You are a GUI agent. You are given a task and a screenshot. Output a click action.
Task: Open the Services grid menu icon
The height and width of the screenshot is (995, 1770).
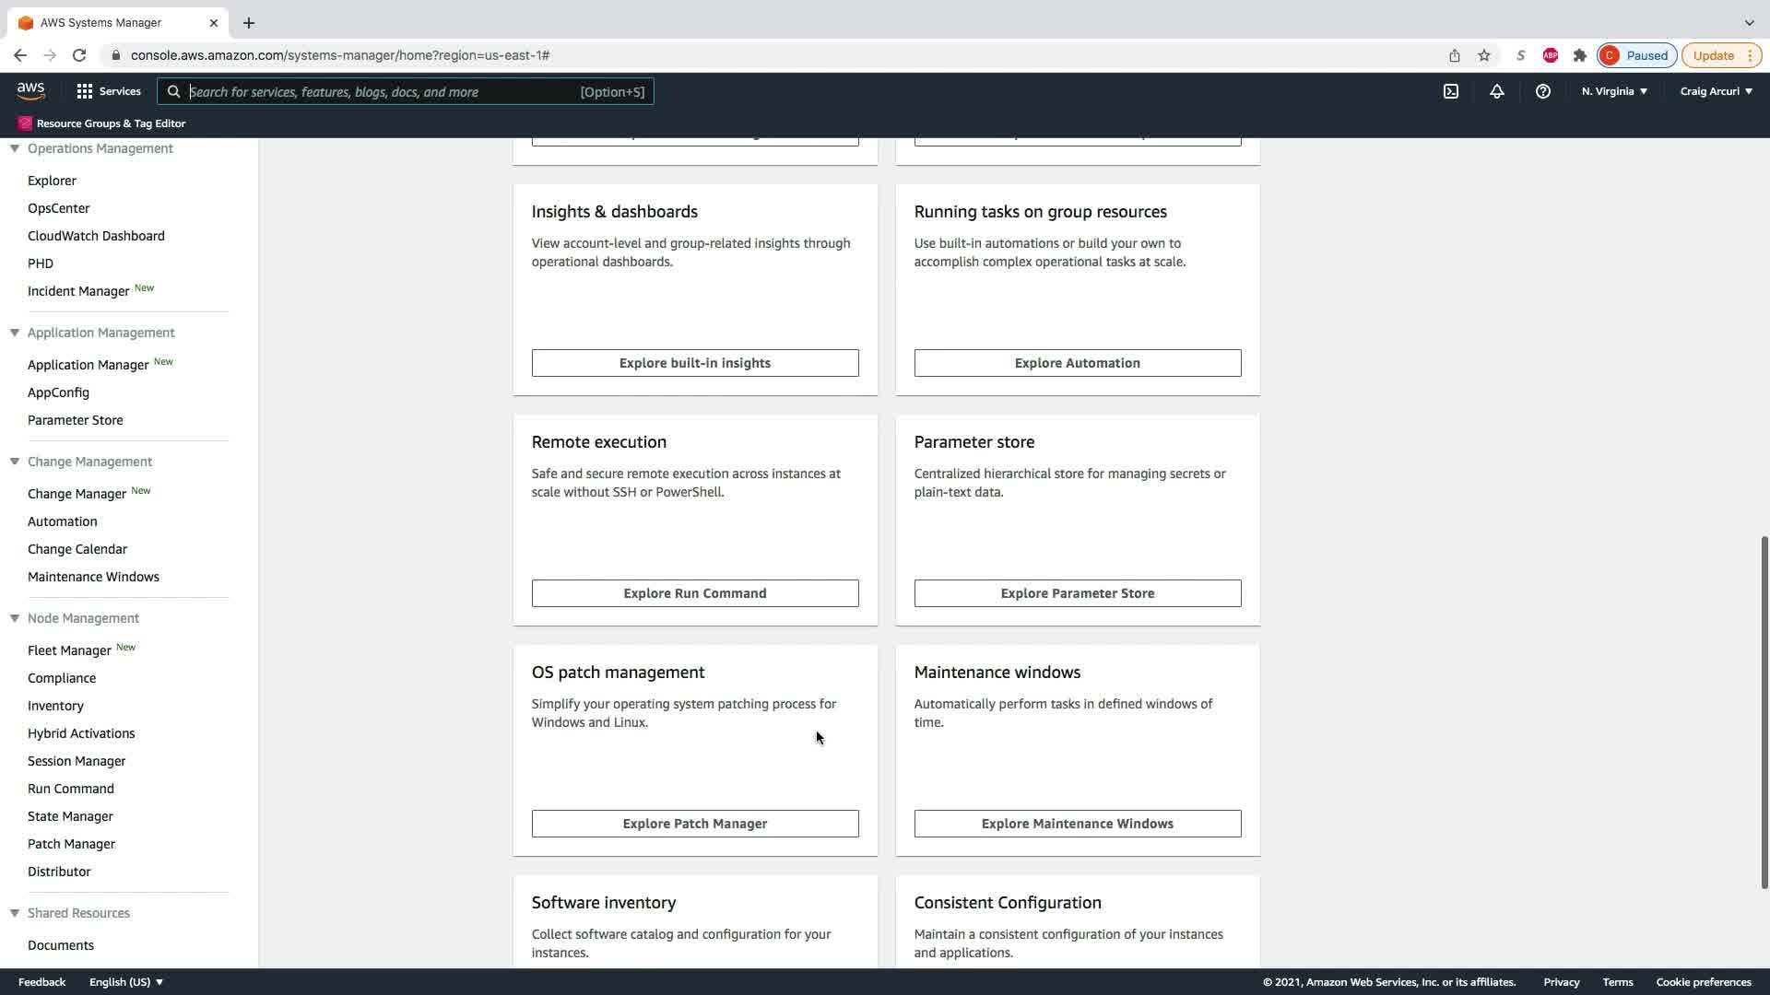(x=85, y=91)
